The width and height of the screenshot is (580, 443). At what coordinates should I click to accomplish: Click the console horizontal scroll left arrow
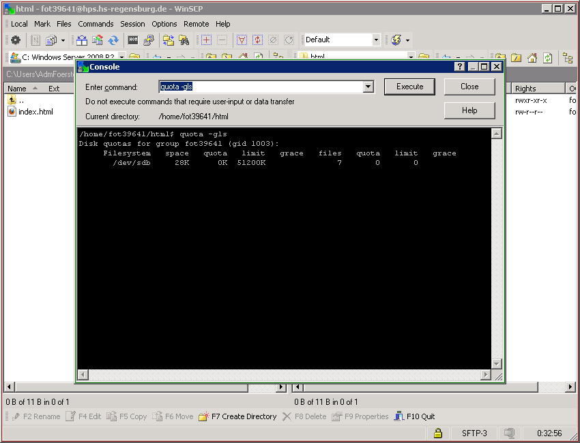(83, 375)
